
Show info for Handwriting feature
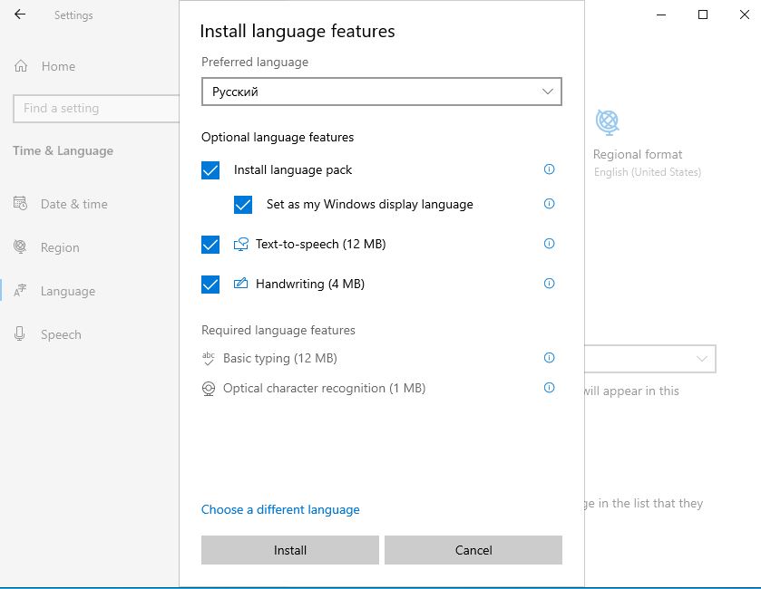point(549,283)
